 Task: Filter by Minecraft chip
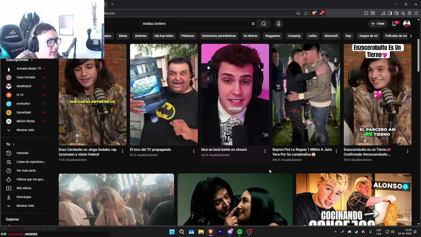(331, 36)
